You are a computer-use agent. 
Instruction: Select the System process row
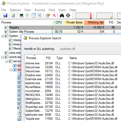click(x=14, y=36)
